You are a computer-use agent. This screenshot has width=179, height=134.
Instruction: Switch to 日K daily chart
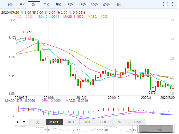point(22,5)
